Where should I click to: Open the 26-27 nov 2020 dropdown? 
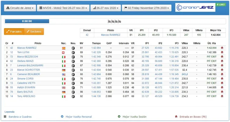coord(106,8)
